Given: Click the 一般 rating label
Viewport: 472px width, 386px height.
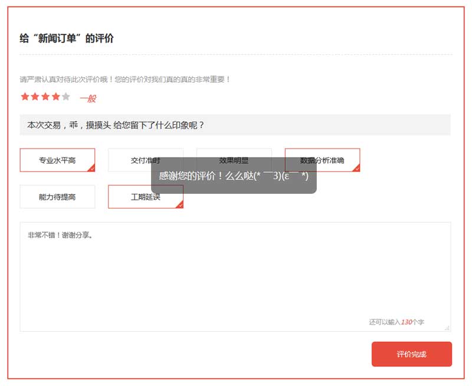Looking at the screenshot, I should click(88, 98).
